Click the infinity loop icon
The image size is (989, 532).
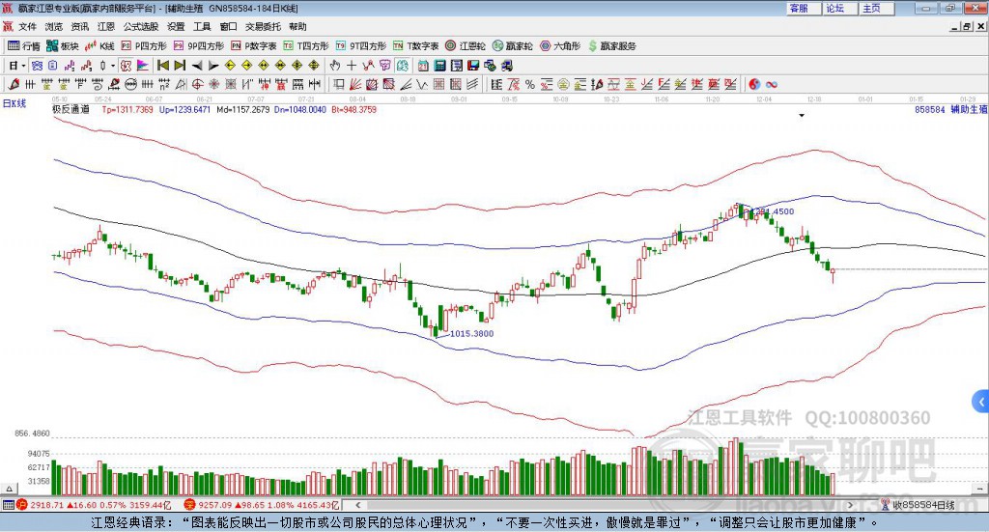[772, 84]
